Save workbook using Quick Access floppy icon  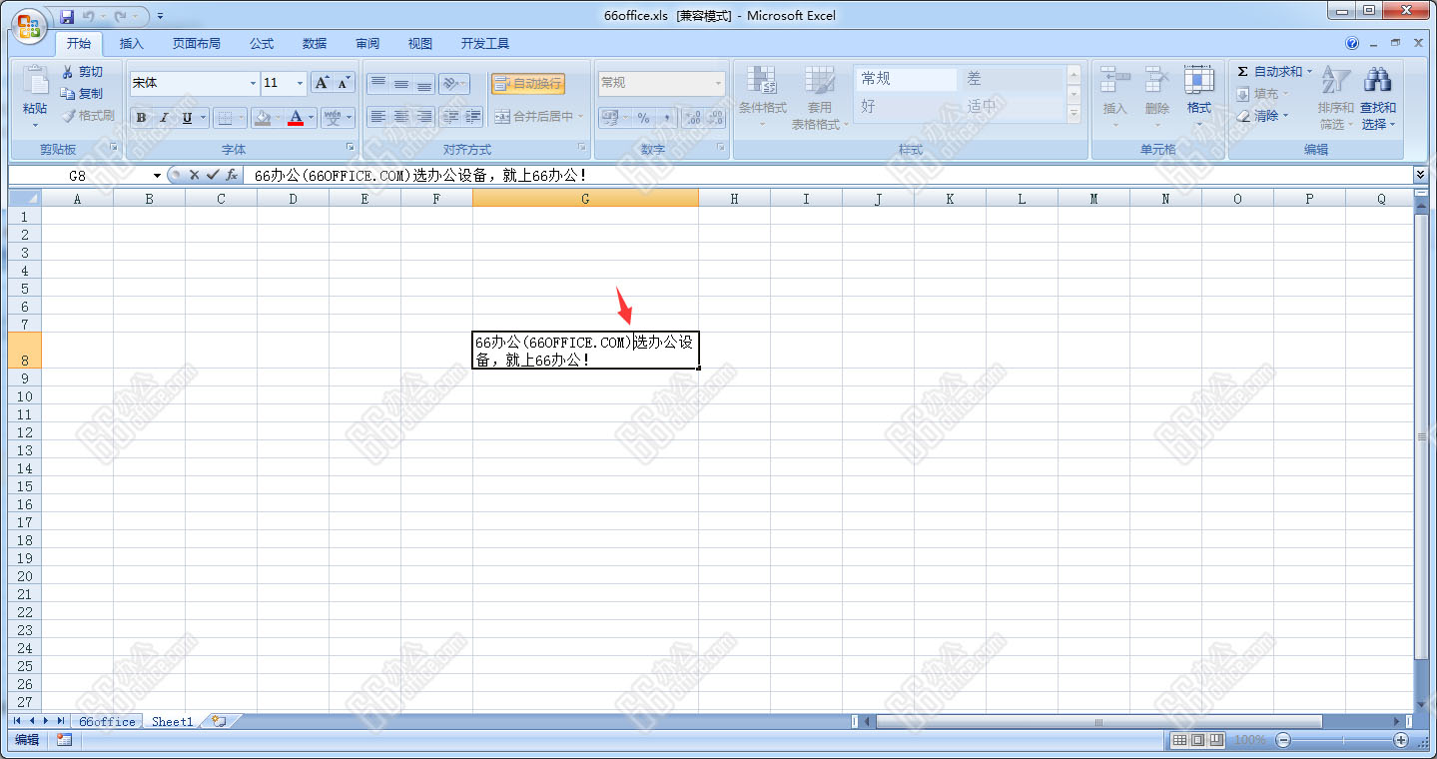[67, 16]
